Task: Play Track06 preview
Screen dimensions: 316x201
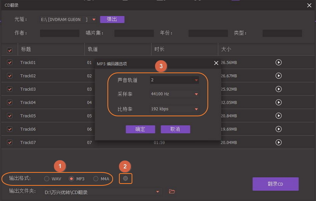Action: tap(278, 129)
